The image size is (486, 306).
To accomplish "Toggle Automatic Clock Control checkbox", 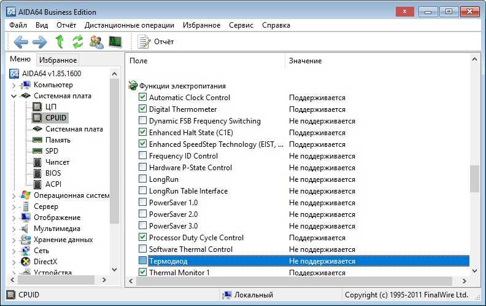I will (x=142, y=97).
